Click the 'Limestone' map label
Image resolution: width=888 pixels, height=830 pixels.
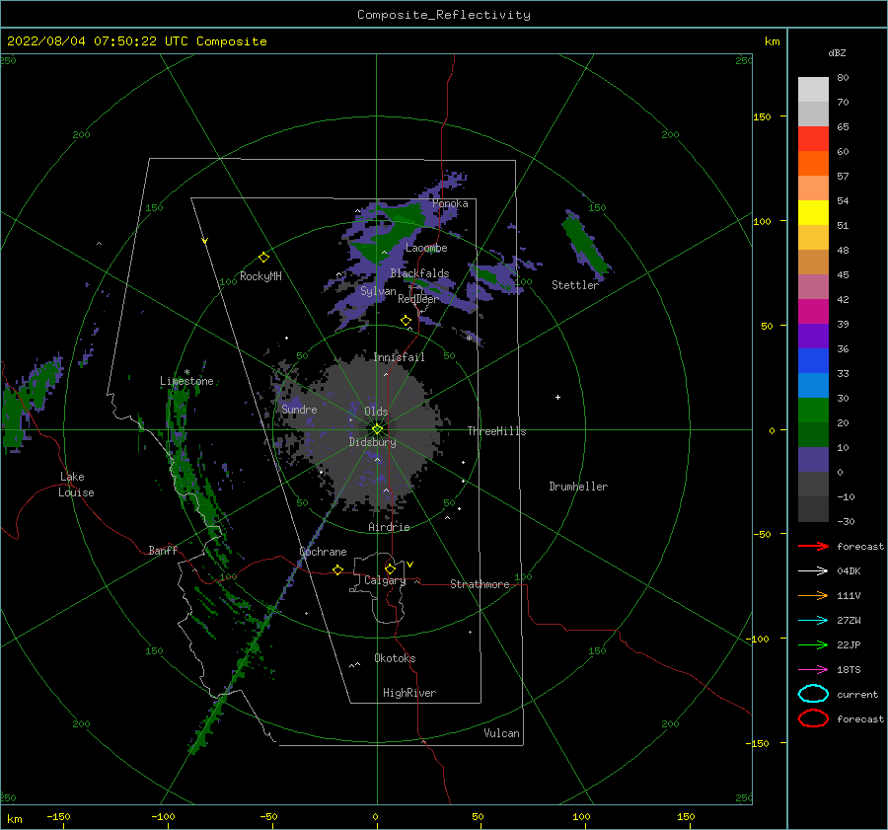pyautogui.click(x=186, y=381)
